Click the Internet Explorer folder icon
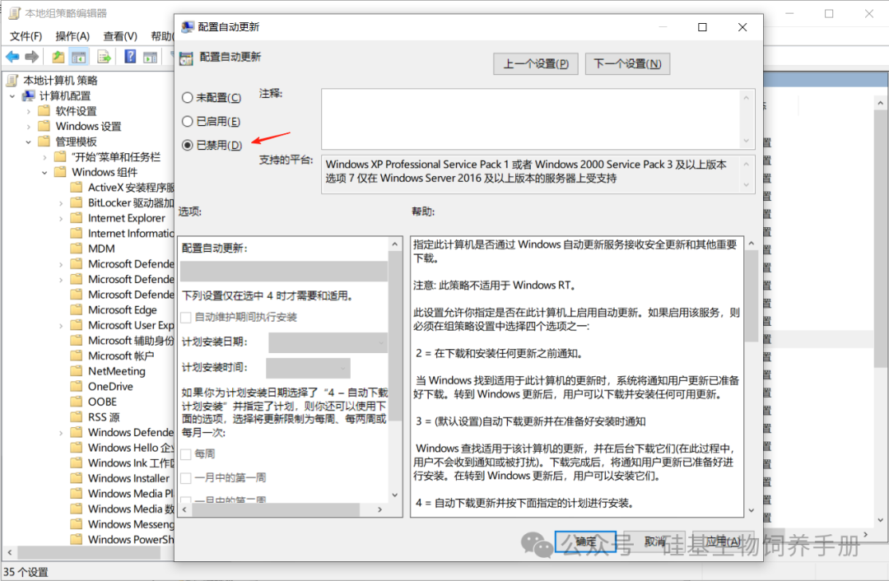Image resolution: width=889 pixels, height=581 pixels. (x=77, y=217)
